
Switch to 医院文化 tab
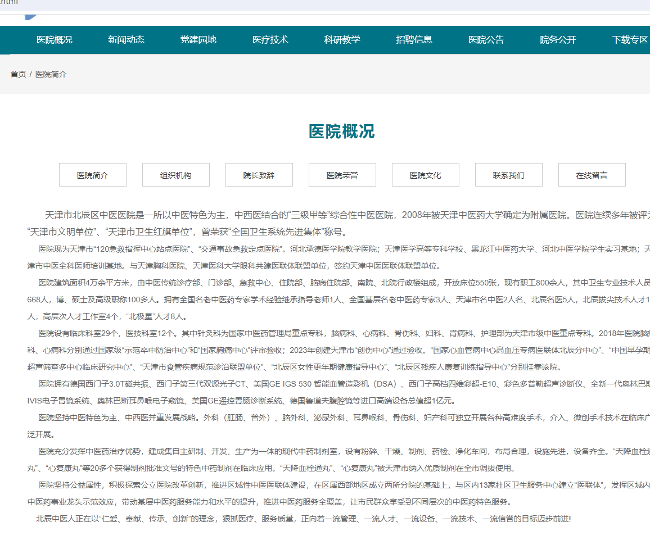(425, 175)
